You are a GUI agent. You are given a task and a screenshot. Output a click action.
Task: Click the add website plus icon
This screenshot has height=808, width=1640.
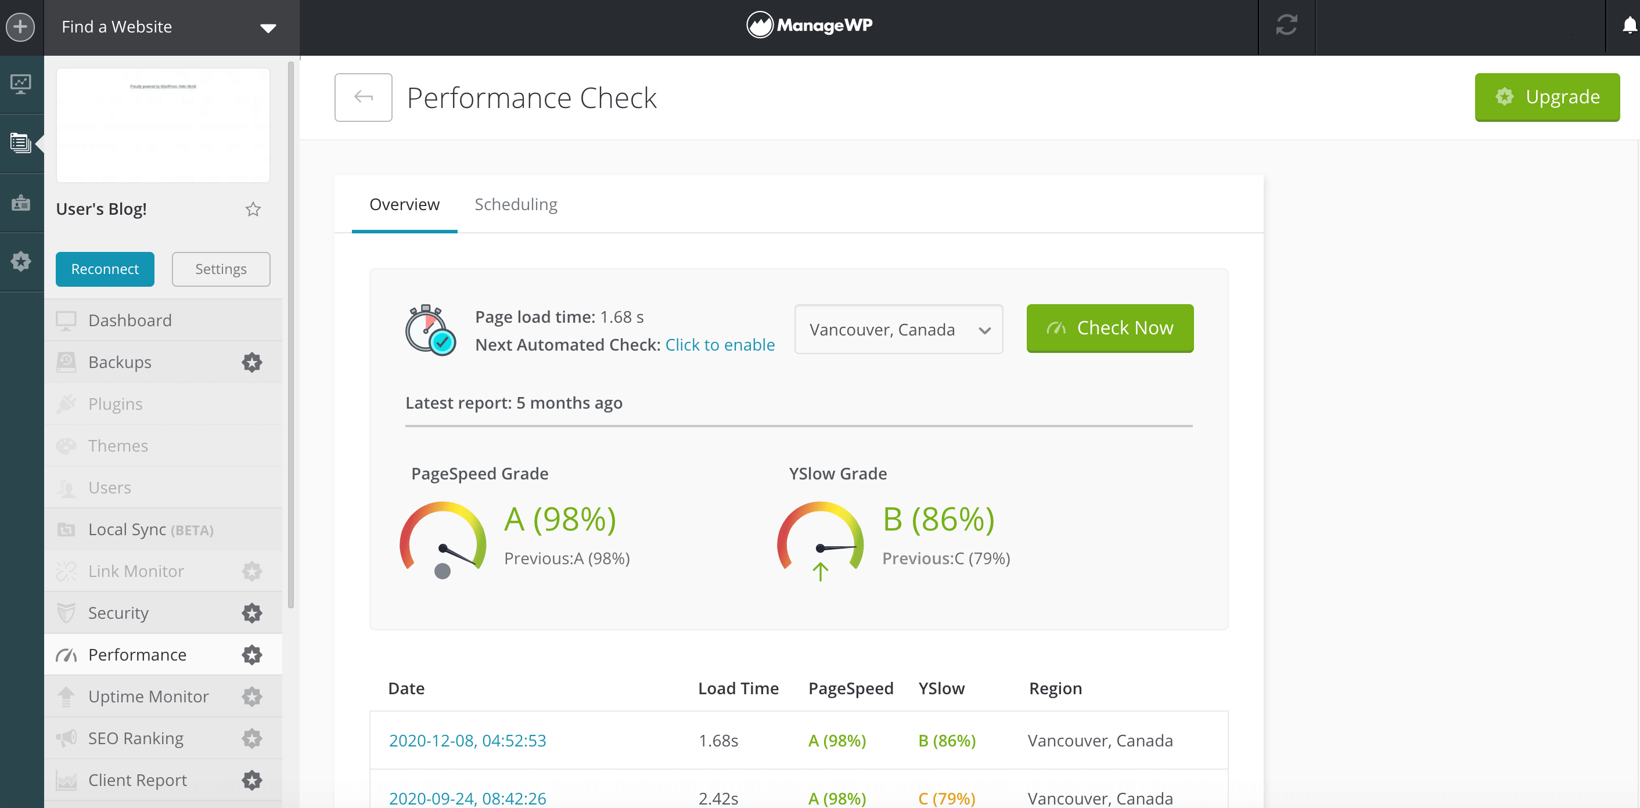point(20,27)
